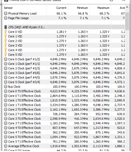Click the lightning icon beside Core 0 VID
131x152 pixels.
point(6,32)
